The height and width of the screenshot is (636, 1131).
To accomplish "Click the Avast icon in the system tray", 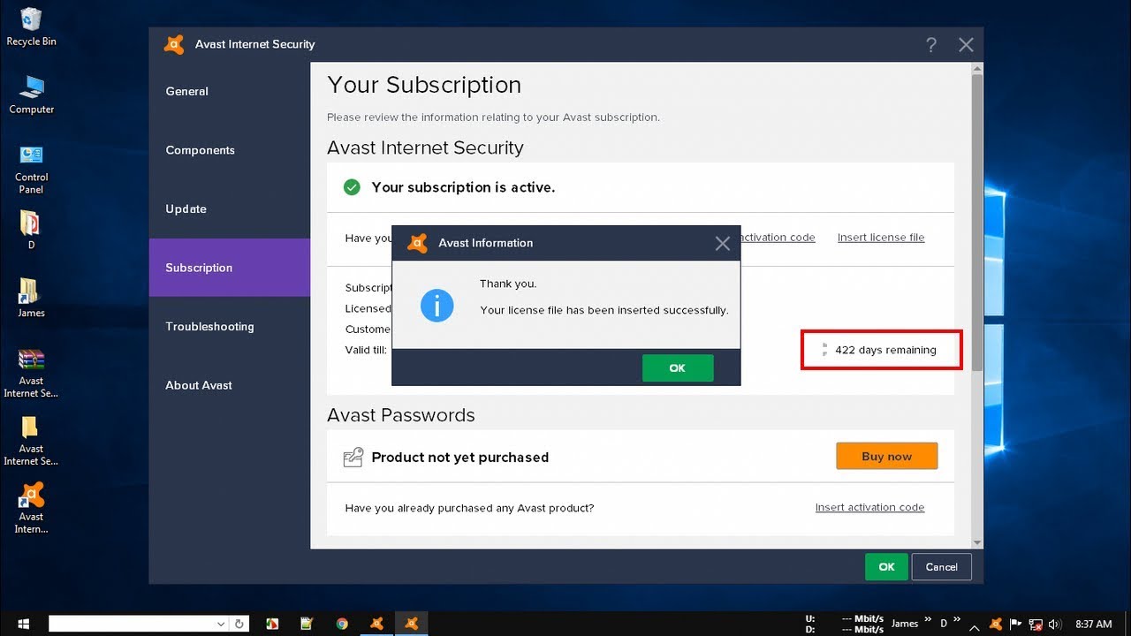I will tap(995, 623).
